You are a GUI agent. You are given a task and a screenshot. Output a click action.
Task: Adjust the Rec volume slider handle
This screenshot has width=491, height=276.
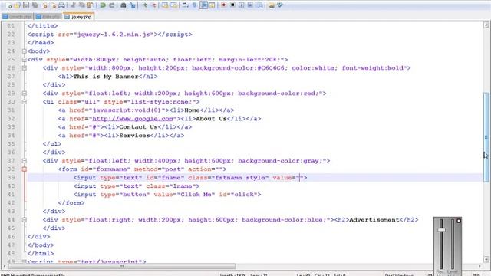pyautogui.click(x=442, y=230)
